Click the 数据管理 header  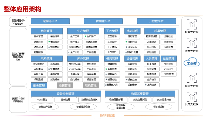(x=168, y=59)
